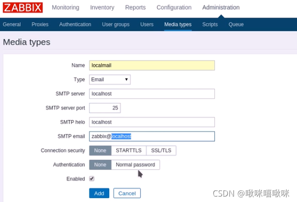
Task: Click into the SMTP helo field
Action: [152, 122]
